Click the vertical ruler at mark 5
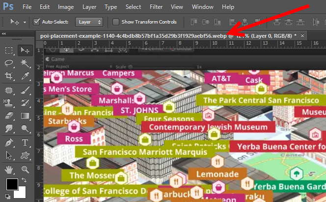The width and height of the screenshot is (326, 202). tap(39, 118)
